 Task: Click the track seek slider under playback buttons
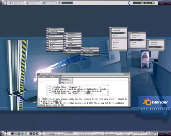[138, 135]
